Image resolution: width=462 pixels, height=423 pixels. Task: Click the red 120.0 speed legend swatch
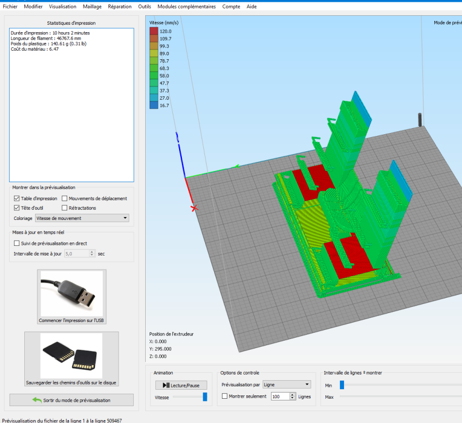(154, 31)
